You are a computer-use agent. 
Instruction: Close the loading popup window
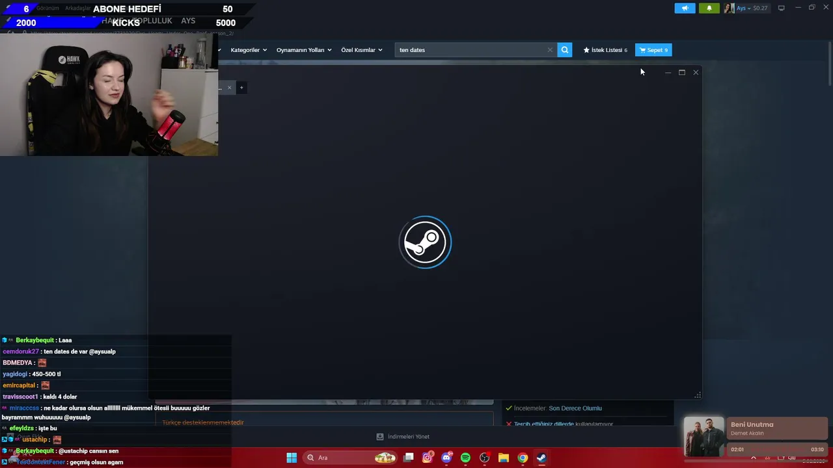point(696,72)
